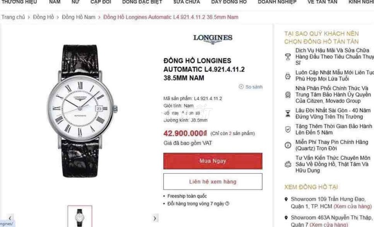Show previous thumbnail with left arrow
The height and width of the screenshot is (227, 374).
[10, 218]
